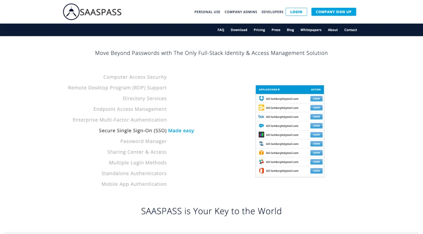
Task: Click the orange AWS cube icon
Action: pos(261,153)
